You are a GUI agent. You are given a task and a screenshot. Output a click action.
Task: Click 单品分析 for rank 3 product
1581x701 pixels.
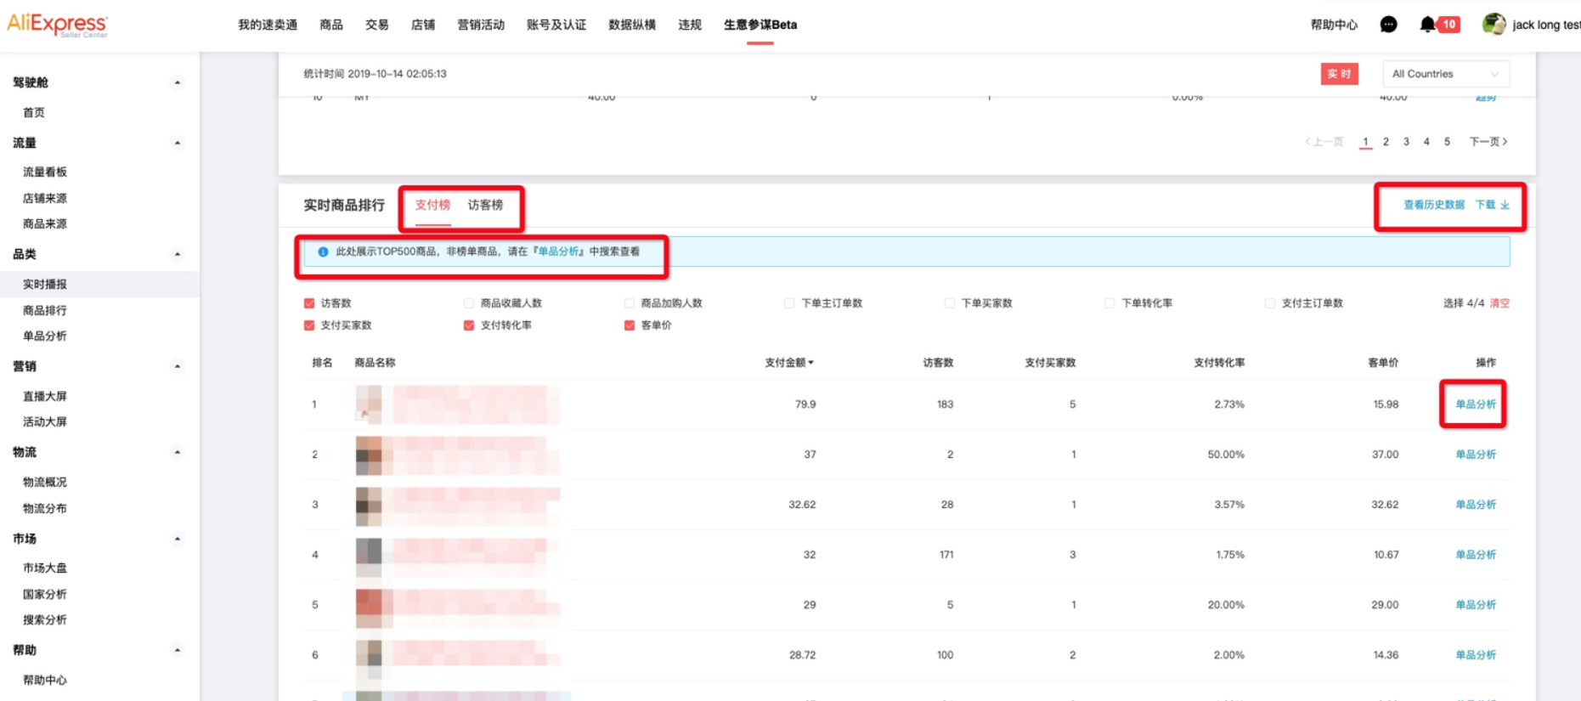[x=1475, y=505]
